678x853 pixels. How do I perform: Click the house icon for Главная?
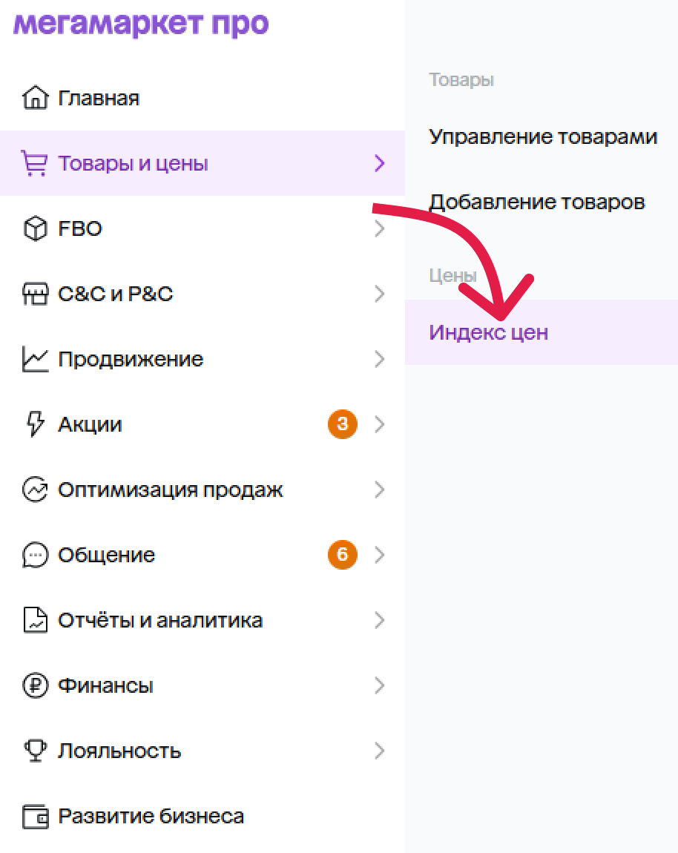(x=35, y=98)
